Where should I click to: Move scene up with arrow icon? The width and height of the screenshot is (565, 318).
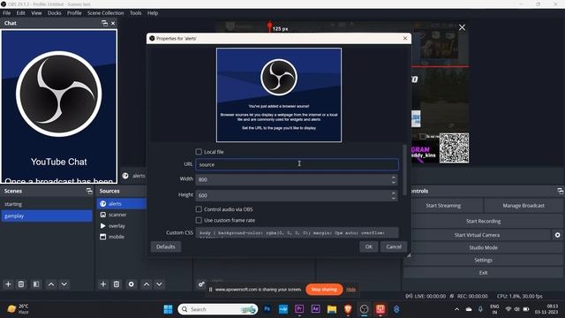(51, 284)
